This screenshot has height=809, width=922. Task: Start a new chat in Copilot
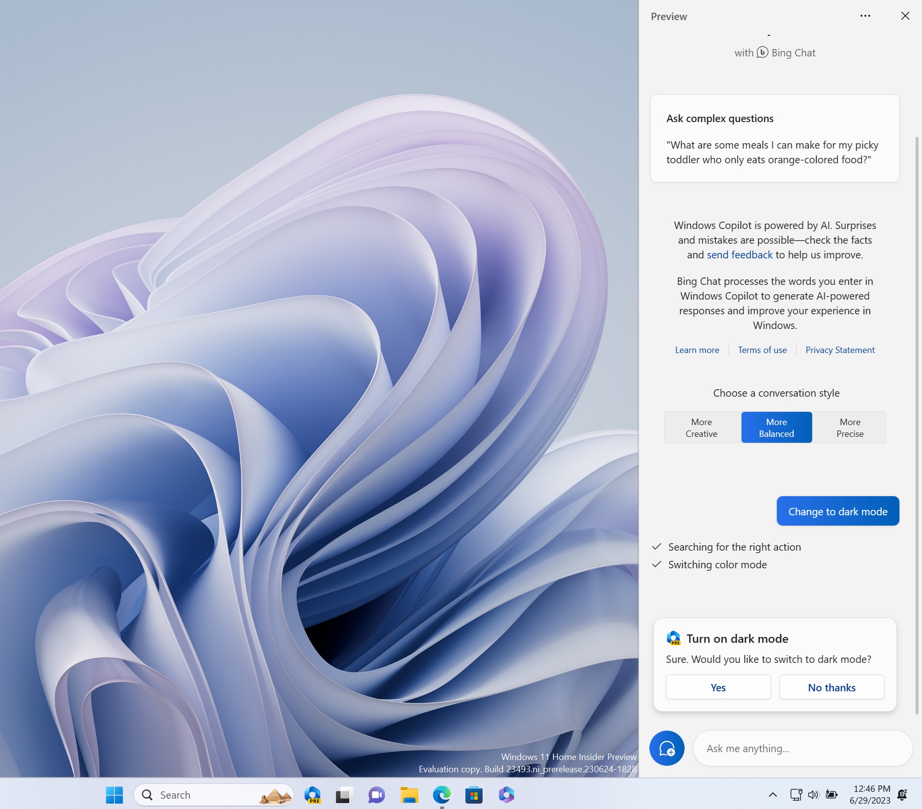667,748
